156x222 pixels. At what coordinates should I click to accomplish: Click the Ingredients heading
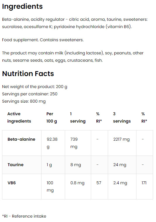[22, 6]
